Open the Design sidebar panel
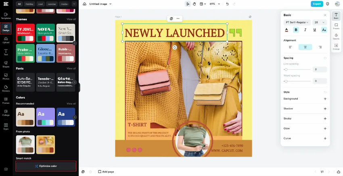The height and width of the screenshot is (176, 343). click(6, 28)
